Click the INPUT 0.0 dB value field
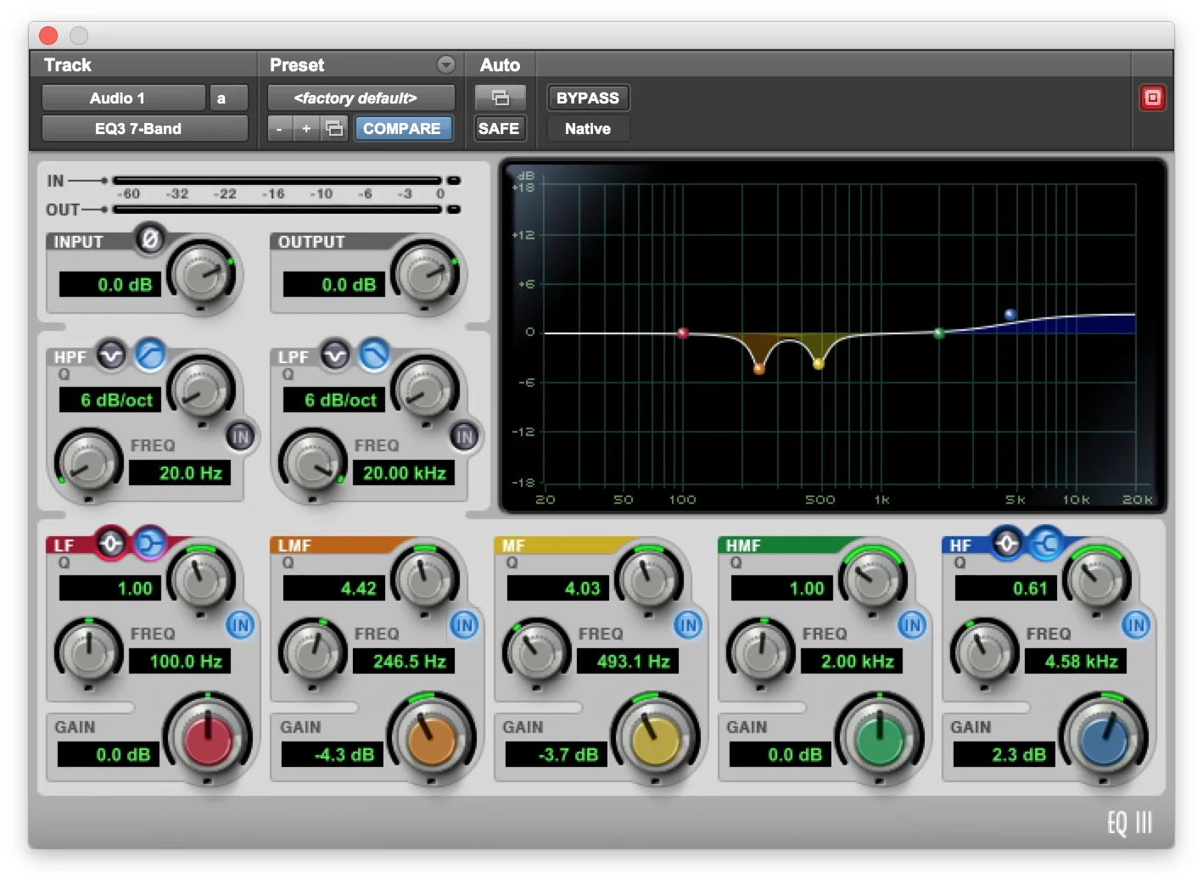1203x884 pixels. [109, 284]
